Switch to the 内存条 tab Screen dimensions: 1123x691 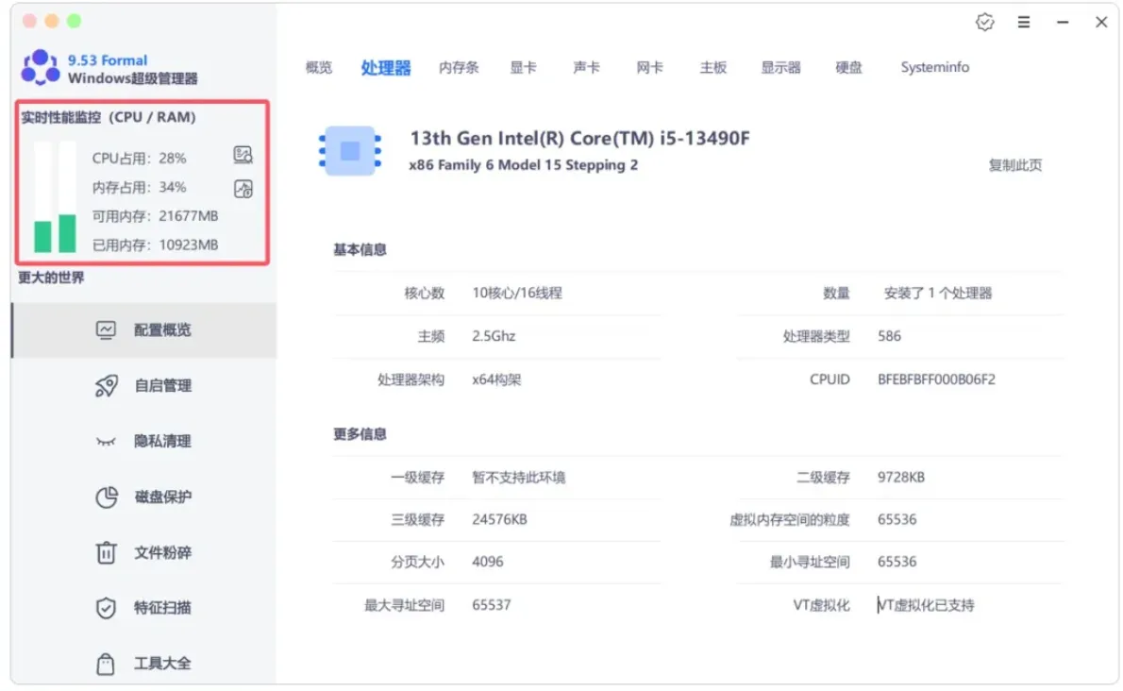coord(459,68)
